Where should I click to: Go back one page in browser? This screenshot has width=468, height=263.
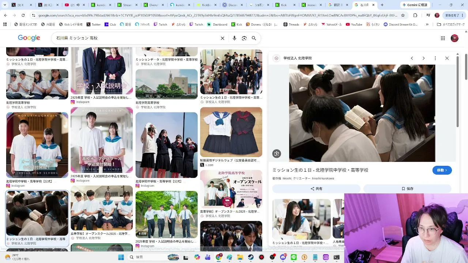tap(5, 15)
